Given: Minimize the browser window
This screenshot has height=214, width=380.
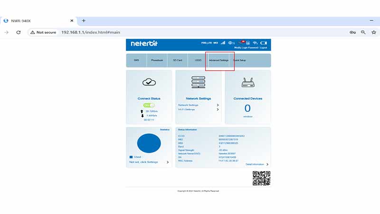Looking at the screenshot, I should (x=371, y=20).
